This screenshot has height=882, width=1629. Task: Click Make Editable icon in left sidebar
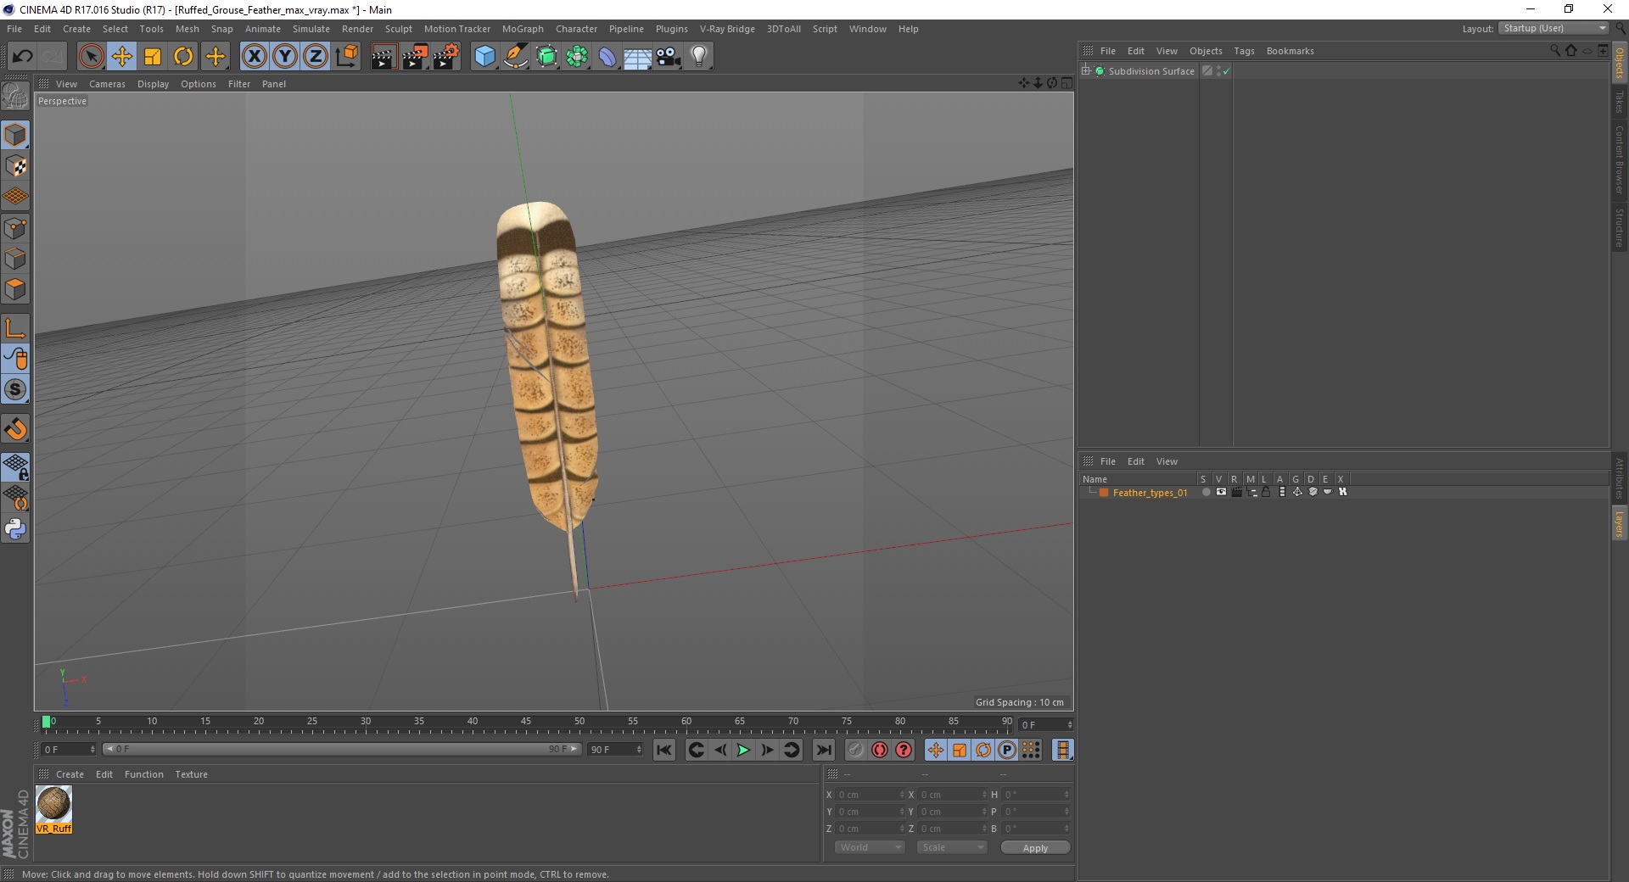coord(15,97)
